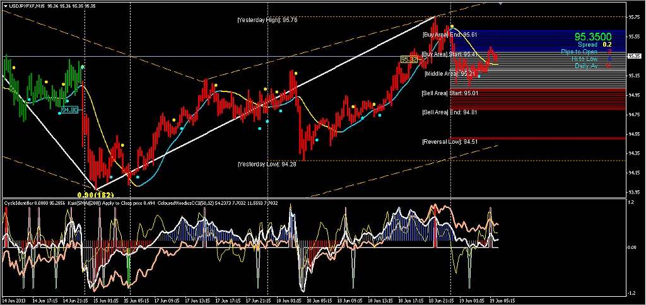Click the yellow 0.90(182) text
The image size is (646, 305).
point(96,194)
